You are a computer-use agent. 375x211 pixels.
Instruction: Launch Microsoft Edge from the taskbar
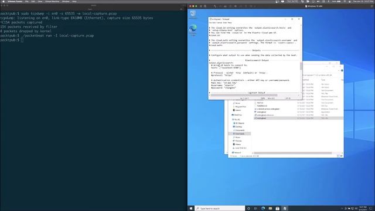pos(263,209)
